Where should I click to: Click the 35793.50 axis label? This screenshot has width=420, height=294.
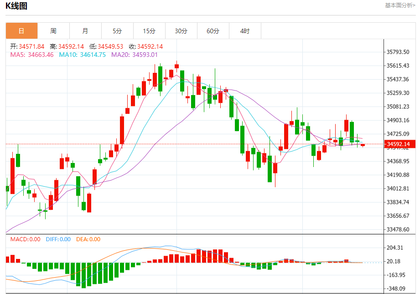[398, 52]
